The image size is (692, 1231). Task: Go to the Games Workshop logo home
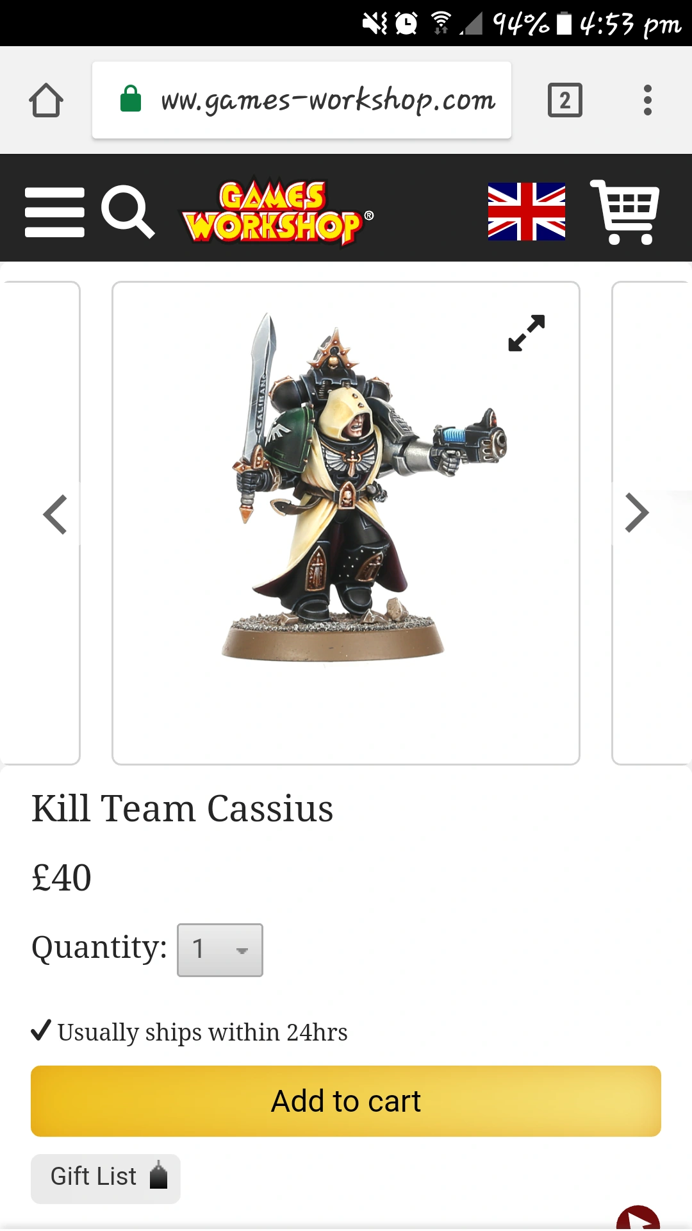click(x=277, y=212)
